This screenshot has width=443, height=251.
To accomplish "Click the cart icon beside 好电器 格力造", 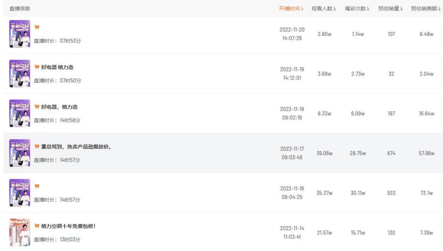I will coord(37,67).
